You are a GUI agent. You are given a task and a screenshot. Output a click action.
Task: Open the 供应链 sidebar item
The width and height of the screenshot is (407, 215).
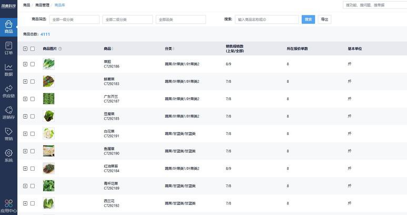pos(8,91)
